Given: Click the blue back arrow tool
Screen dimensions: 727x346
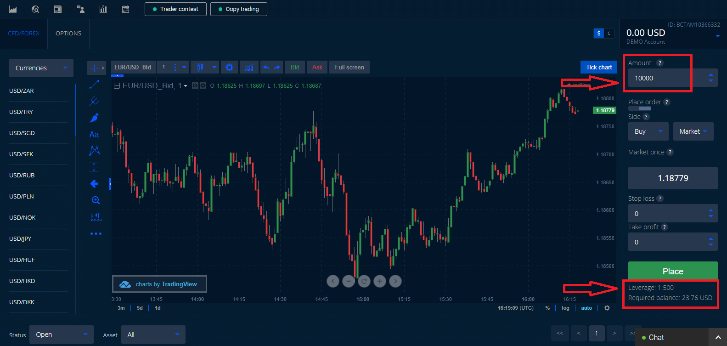Looking at the screenshot, I should pyautogui.click(x=94, y=184).
